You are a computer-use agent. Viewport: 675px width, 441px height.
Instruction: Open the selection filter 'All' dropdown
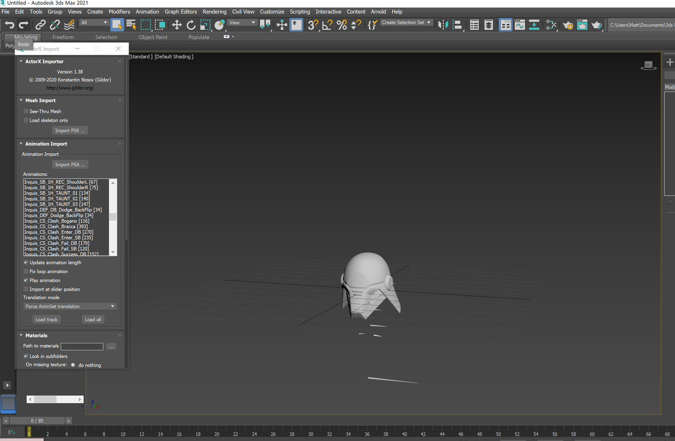[94, 23]
